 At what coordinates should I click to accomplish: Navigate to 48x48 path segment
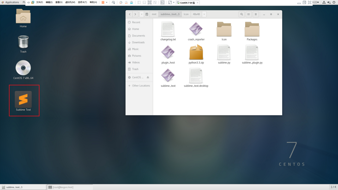click(x=196, y=14)
